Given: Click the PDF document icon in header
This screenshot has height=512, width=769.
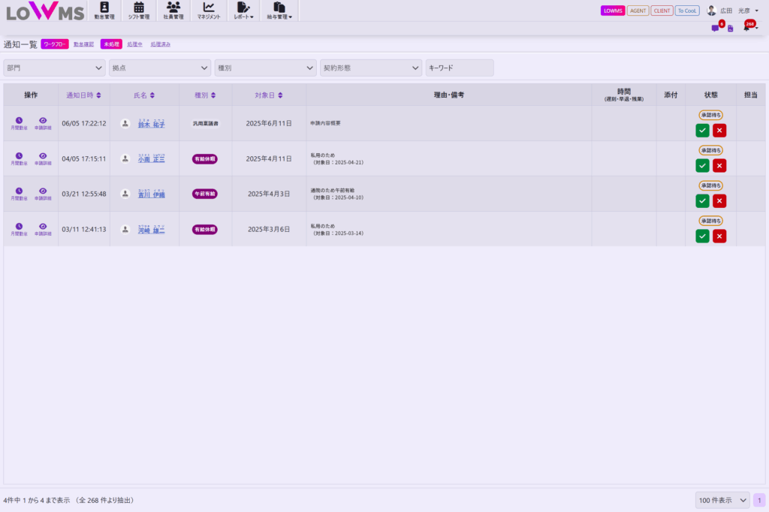Looking at the screenshot, I should tap(731, 29).
